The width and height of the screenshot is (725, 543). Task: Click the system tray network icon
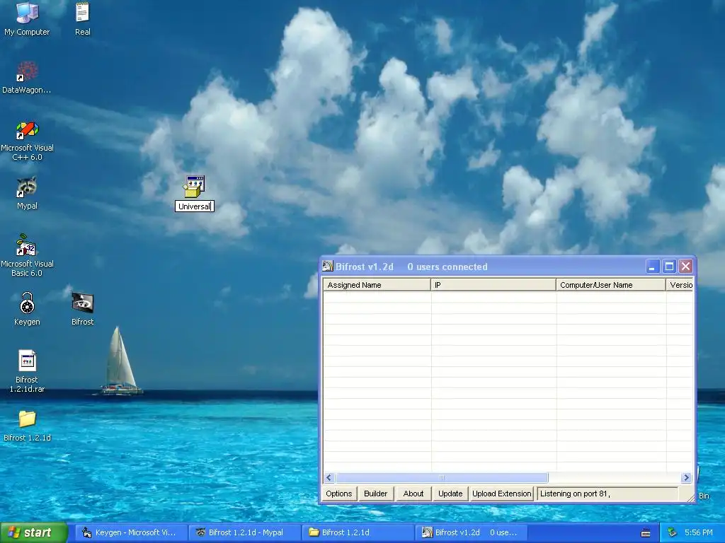(x=673, y=532)
